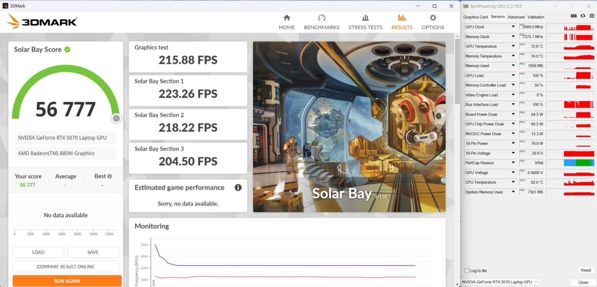This screenshot has width=597, height=287.
Task: Open the BENCHMARKS gauge icon
Action: tap(322, 18)
